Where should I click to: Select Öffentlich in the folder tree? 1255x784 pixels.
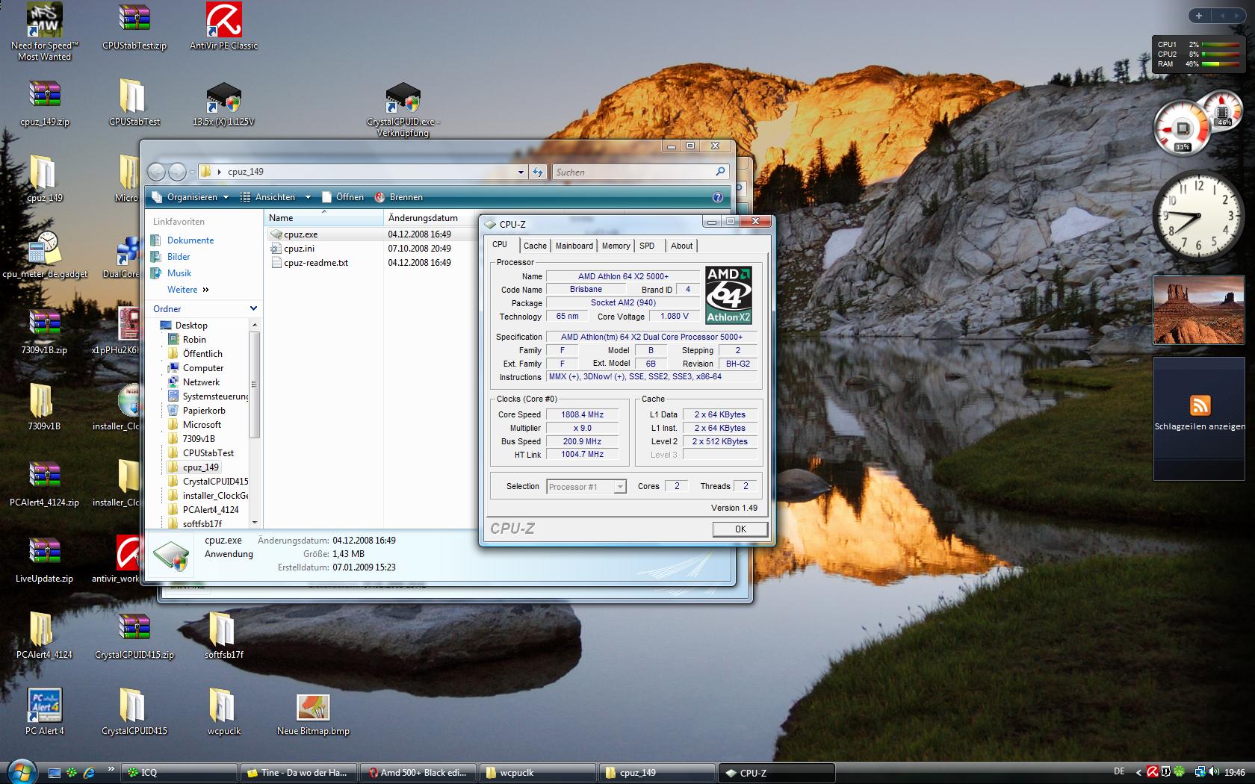[195, 354]
